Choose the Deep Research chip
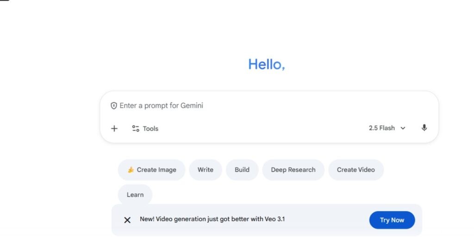This screenshot has width=474, height=237. 293,170
